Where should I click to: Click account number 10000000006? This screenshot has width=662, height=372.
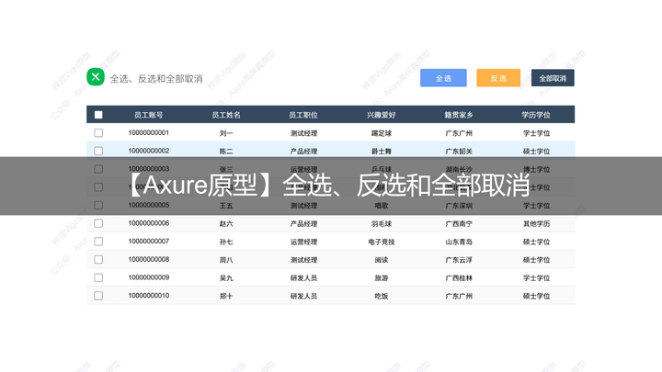tap(149, 223)
